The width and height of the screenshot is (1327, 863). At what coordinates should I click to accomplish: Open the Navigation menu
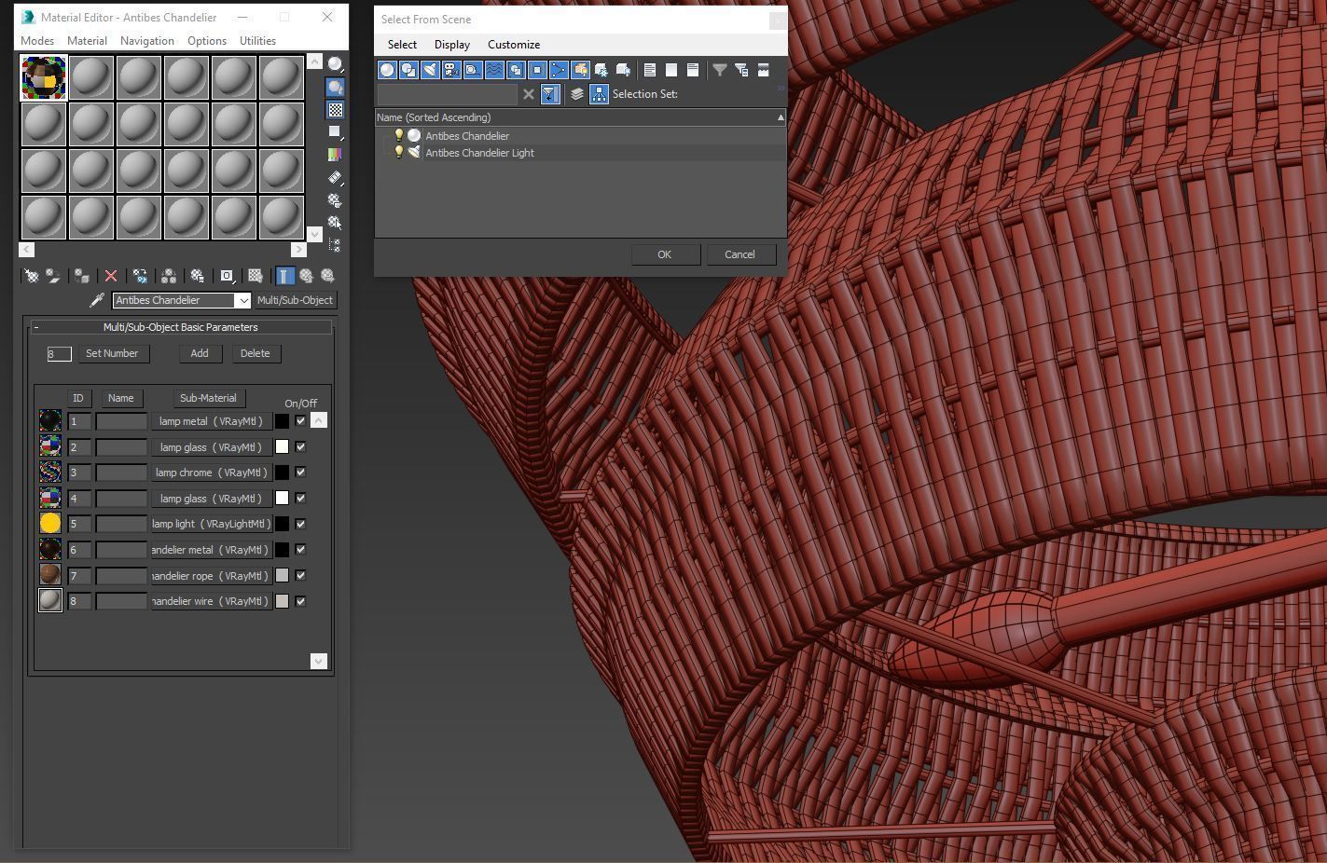pyautogui.click(x=146, y=41)
